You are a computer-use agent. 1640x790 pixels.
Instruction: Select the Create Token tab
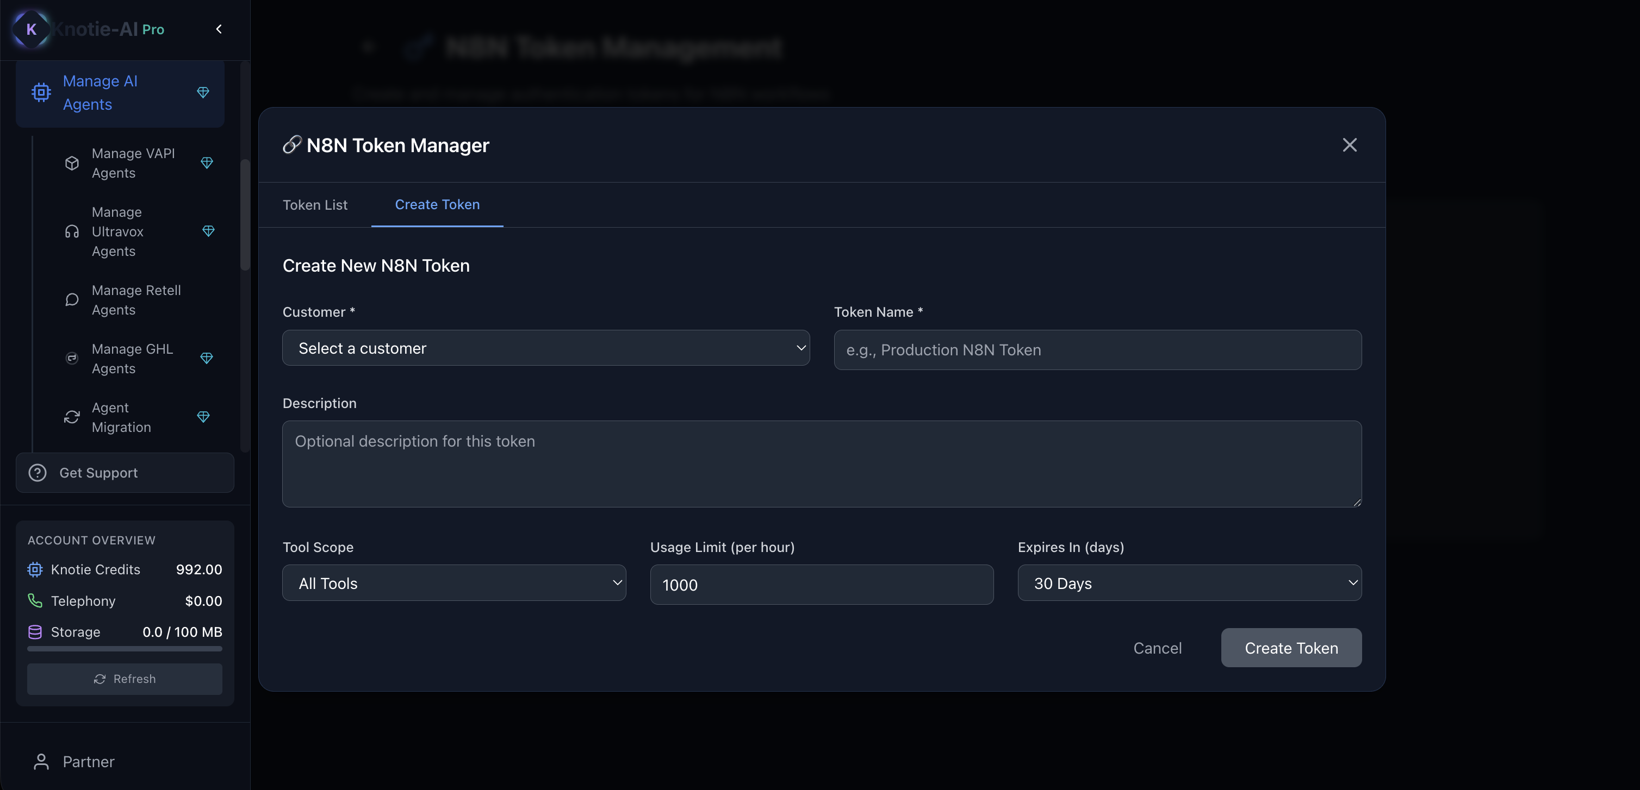tap(437, 205)
